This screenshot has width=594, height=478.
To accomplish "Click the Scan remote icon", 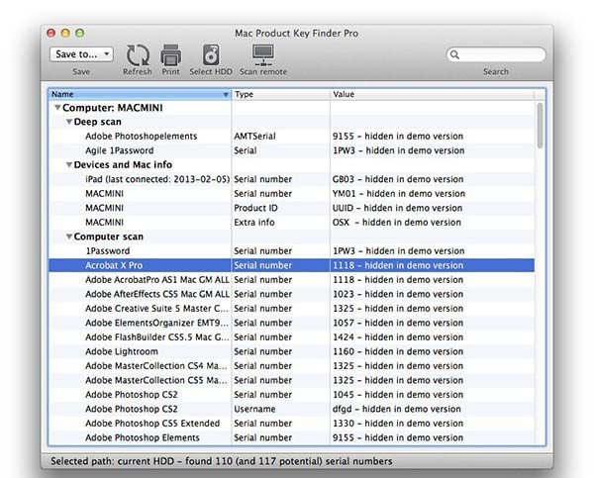I will click(263, 55).
